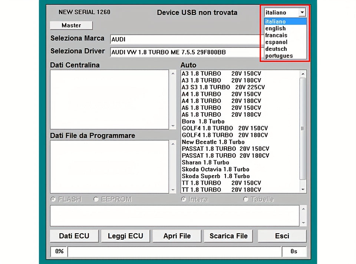The width and height of the screenshot is (356, 264).
Task: Open a file with Apri File
Action: click(177, 236)
